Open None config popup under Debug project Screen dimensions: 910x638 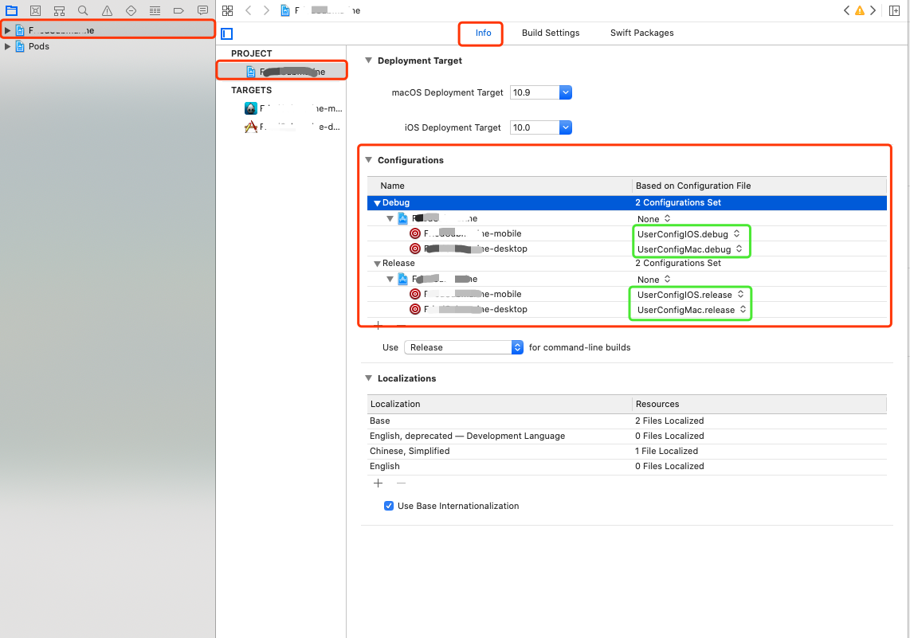tap(653, 219)
